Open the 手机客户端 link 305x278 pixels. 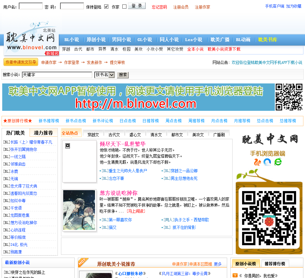[274, 6]
